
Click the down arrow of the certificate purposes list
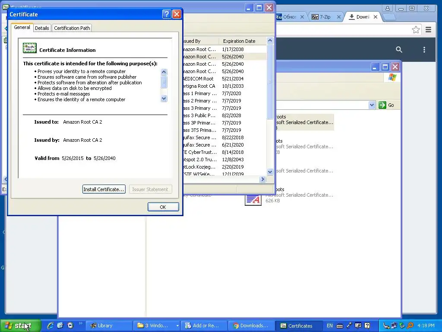[164, 99]
